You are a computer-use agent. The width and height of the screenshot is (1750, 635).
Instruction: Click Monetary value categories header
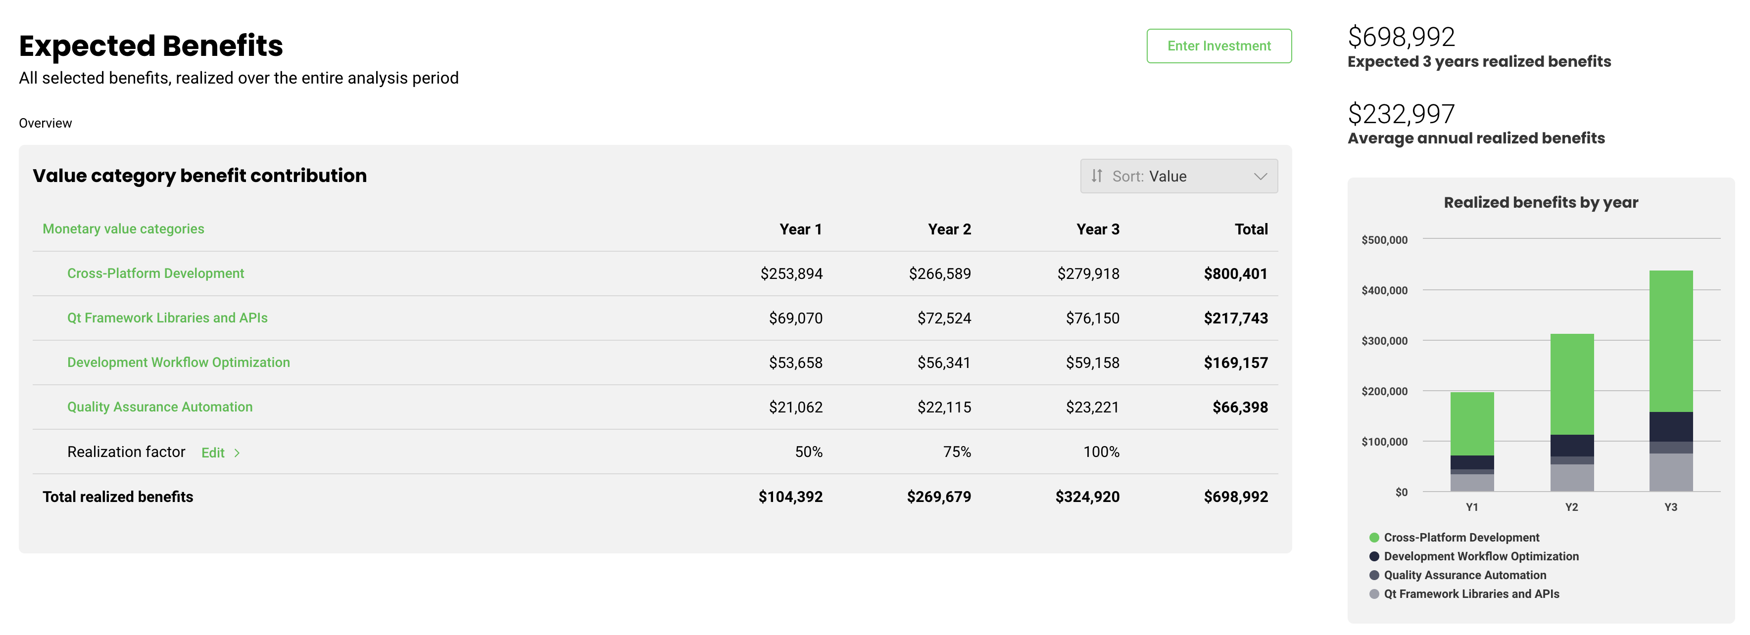point(123,229)
